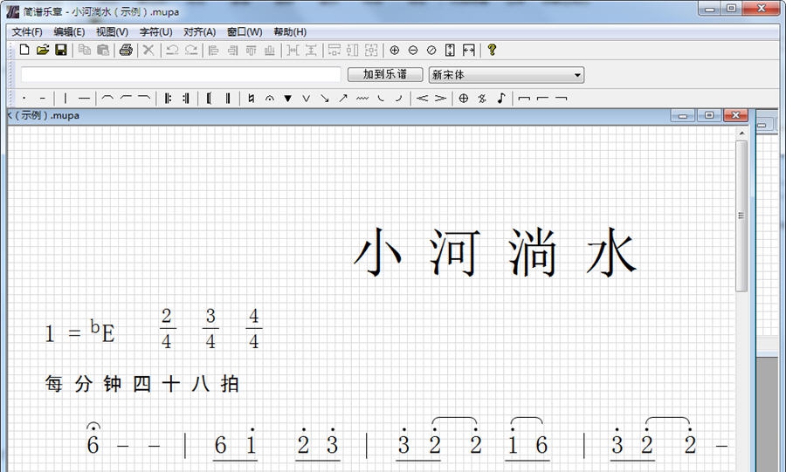Click the Undo arrow icon

[172, 50]
